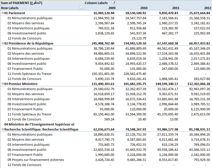Click the Column Labels cell text

click(x=96, y=3)
